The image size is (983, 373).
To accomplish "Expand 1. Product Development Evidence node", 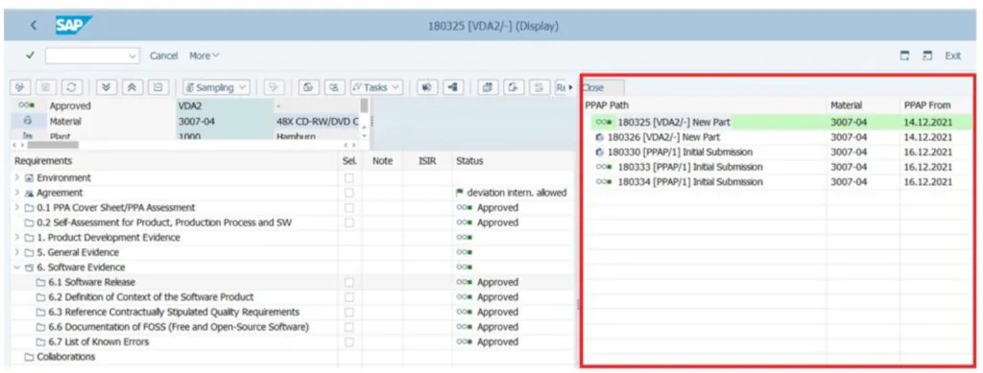I will 17,238.
